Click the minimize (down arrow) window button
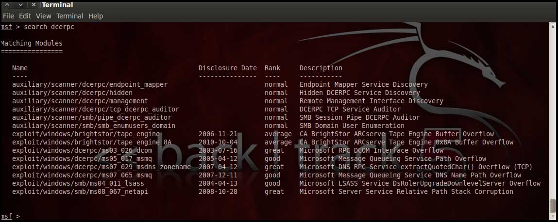Screen dimensions: 558x222 coord(20,5)
